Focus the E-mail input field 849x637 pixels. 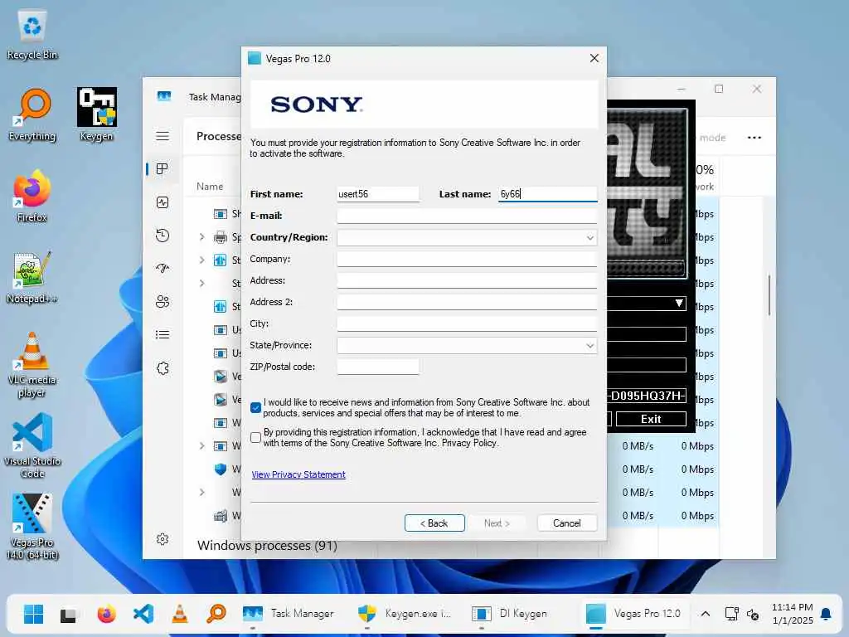[467, 216]
